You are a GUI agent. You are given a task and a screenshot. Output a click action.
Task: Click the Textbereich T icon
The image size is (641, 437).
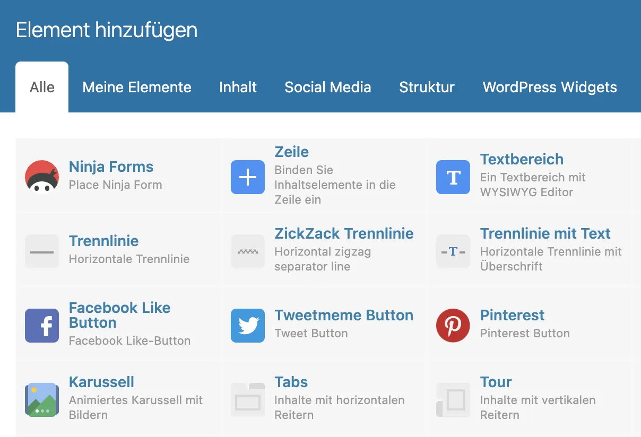coord(453,177)
